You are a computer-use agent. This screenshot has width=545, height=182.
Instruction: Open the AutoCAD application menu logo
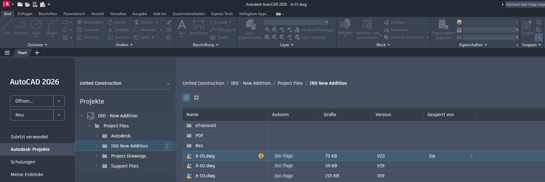(7, 4)
